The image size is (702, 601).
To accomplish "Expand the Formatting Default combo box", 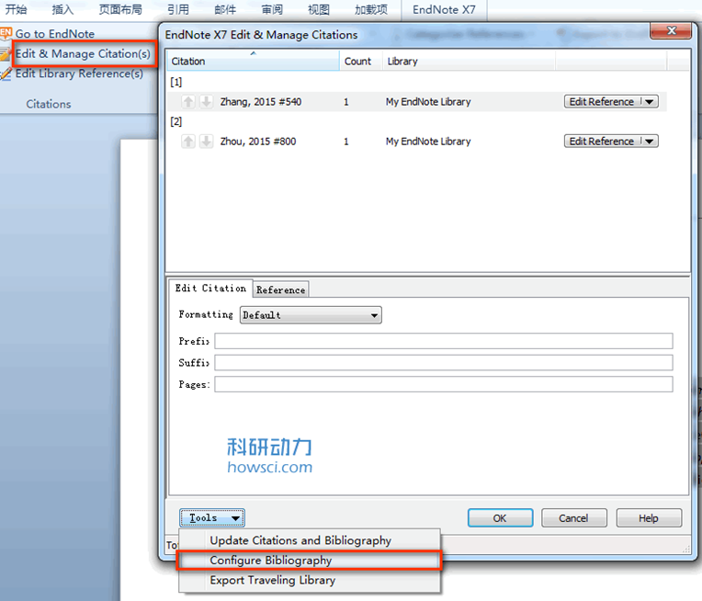I will pos(311,315).
